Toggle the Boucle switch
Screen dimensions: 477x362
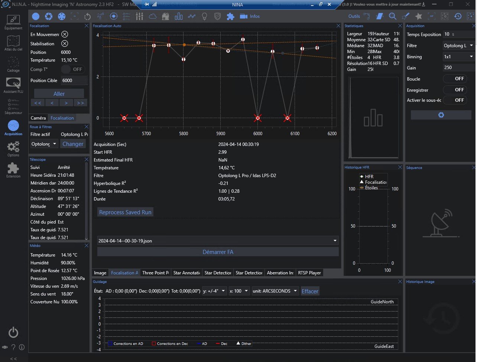pyautogui.click(x=455, y=79)
